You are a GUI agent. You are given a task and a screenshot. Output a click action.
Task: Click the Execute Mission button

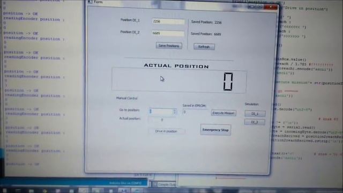point(223,113)
